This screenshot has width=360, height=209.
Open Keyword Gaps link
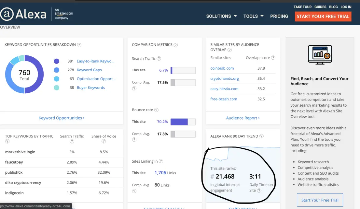click(89, 70)
